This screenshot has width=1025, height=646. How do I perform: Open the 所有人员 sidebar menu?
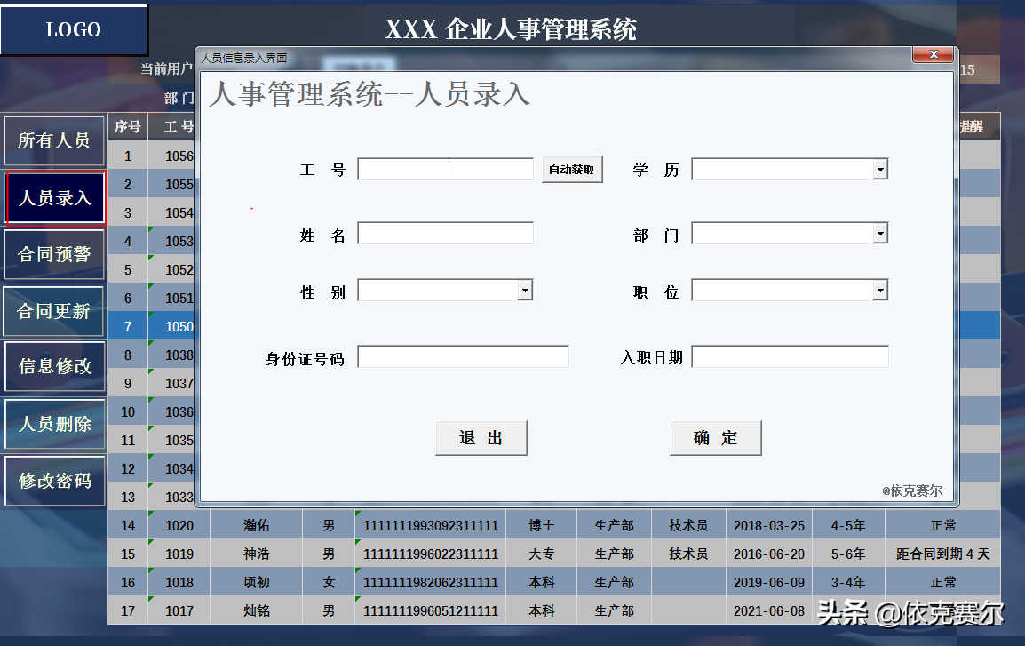click(54, 140)
